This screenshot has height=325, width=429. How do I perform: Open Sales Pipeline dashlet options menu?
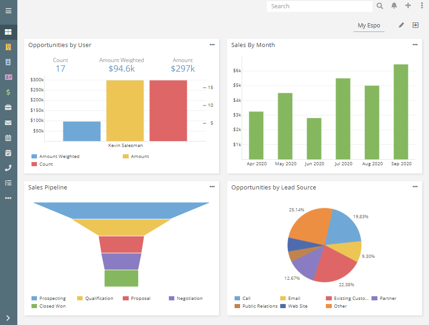212,187
